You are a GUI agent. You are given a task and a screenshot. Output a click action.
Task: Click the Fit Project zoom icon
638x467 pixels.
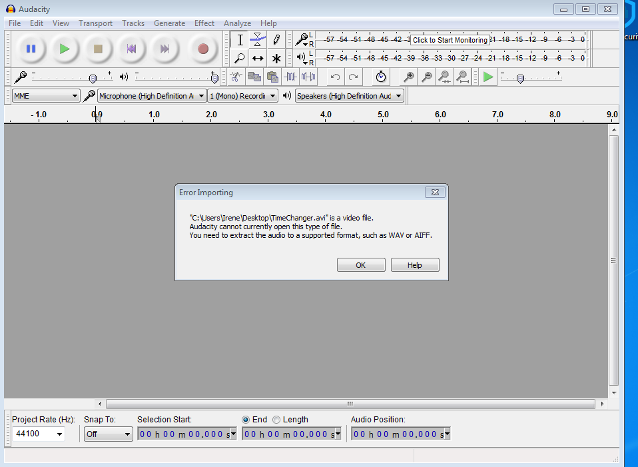pyautogui.click(x=462, y=77)
